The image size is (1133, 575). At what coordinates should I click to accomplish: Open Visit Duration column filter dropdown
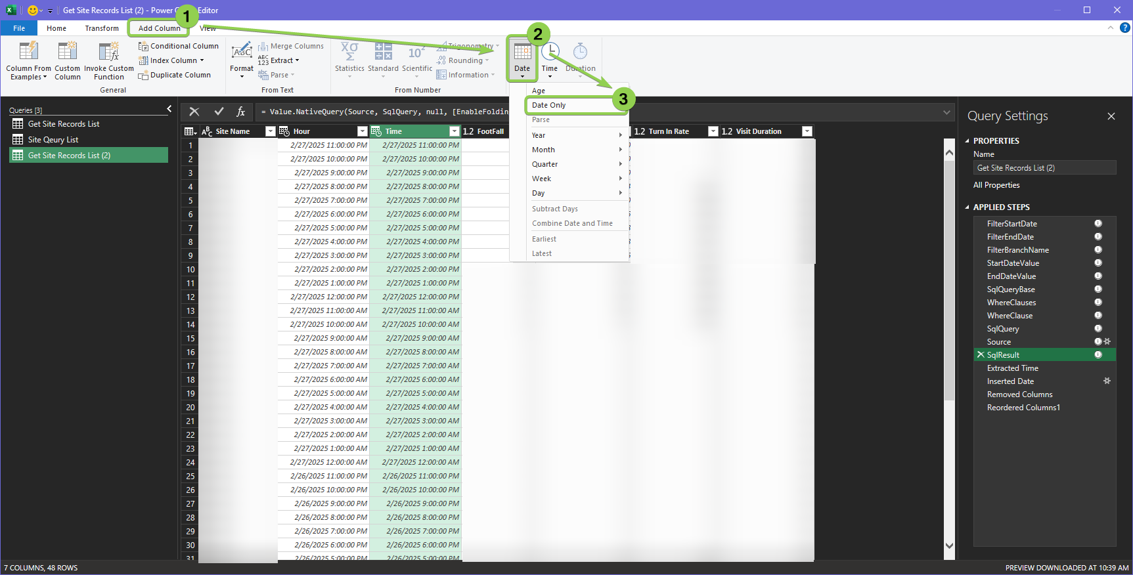tap(807, 131)
